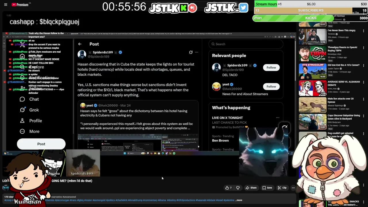The width and height of the screenshot is (368, 207).
Task: Click the back arrow next to Post
Action: click(x=80, y=44)
